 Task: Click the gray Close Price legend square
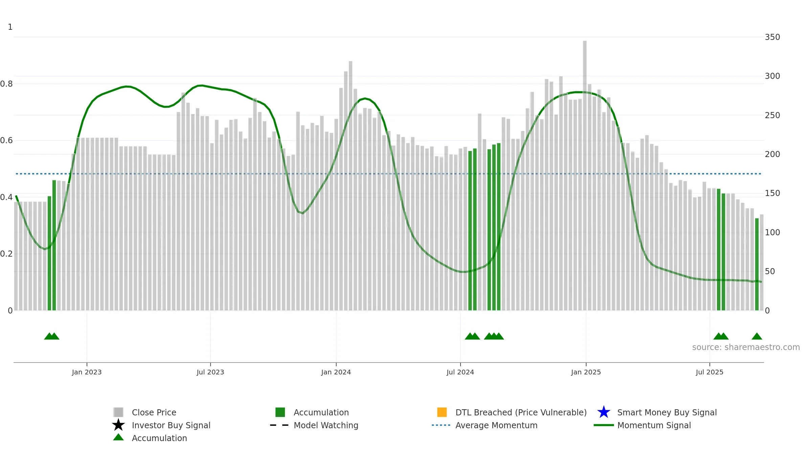tap(118, 412)
